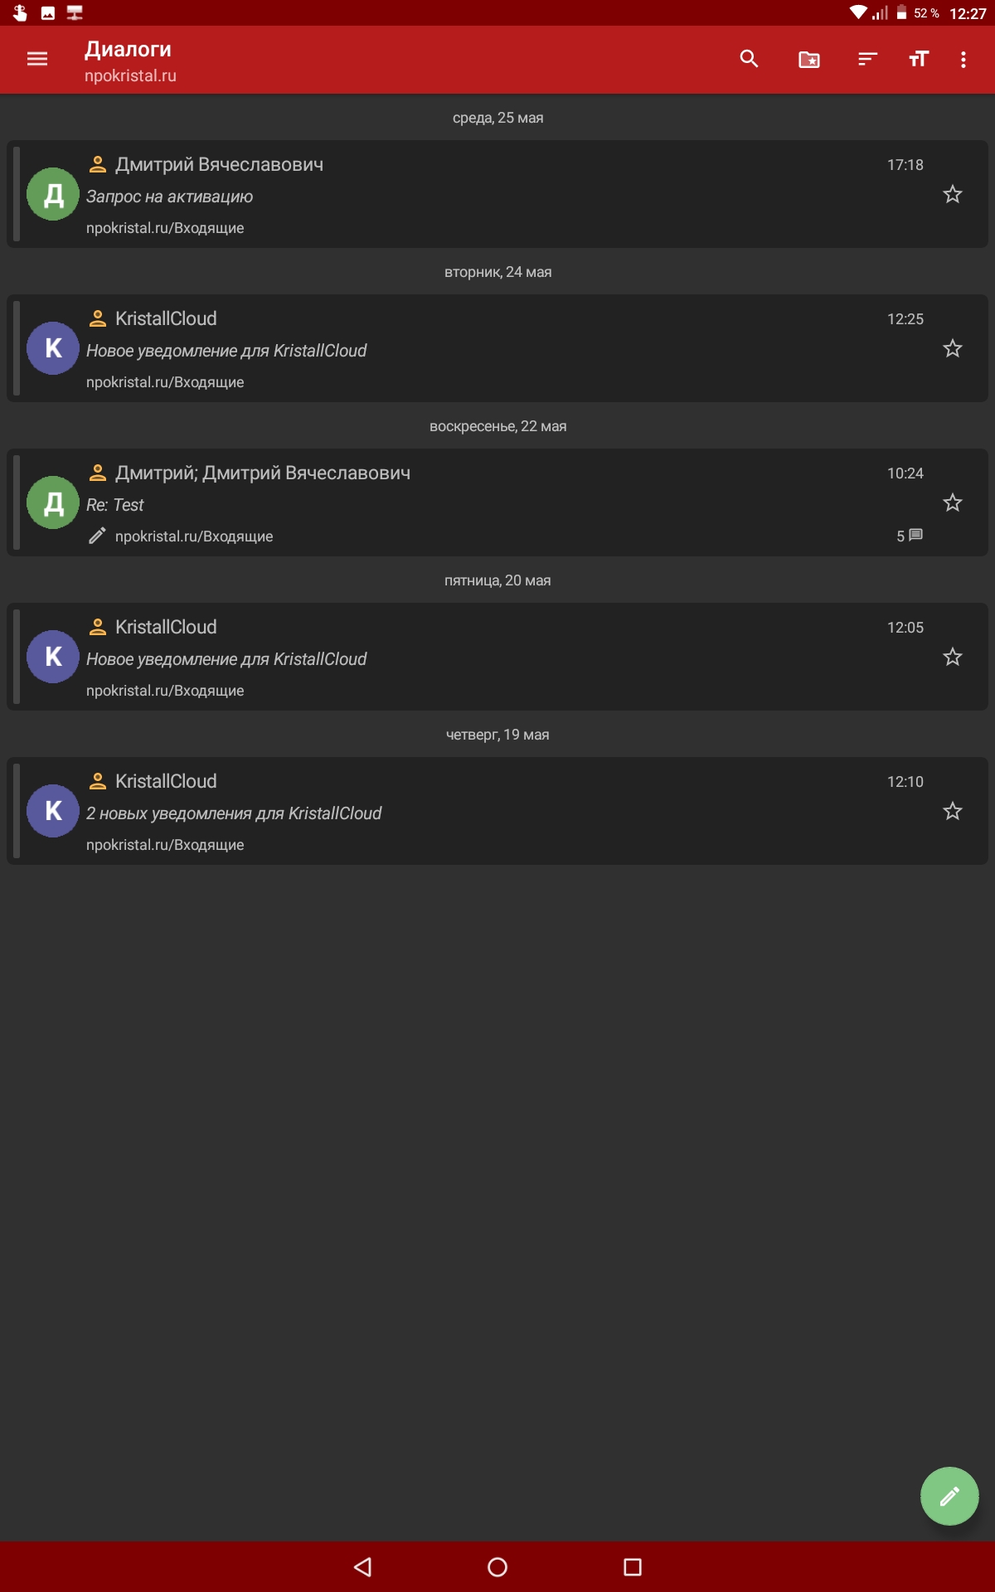Star the Запрос на активацию message
This screenshot has height=1592, width=995.
pos(952,195)
